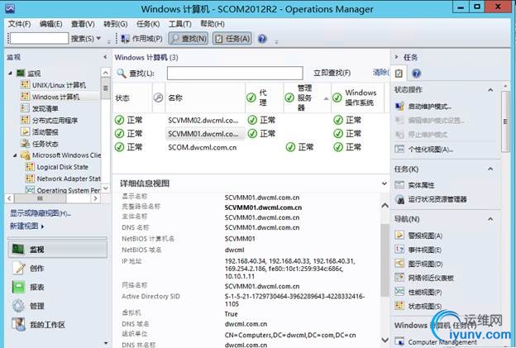Open the 帮助(H) menu

click(213, 24)
